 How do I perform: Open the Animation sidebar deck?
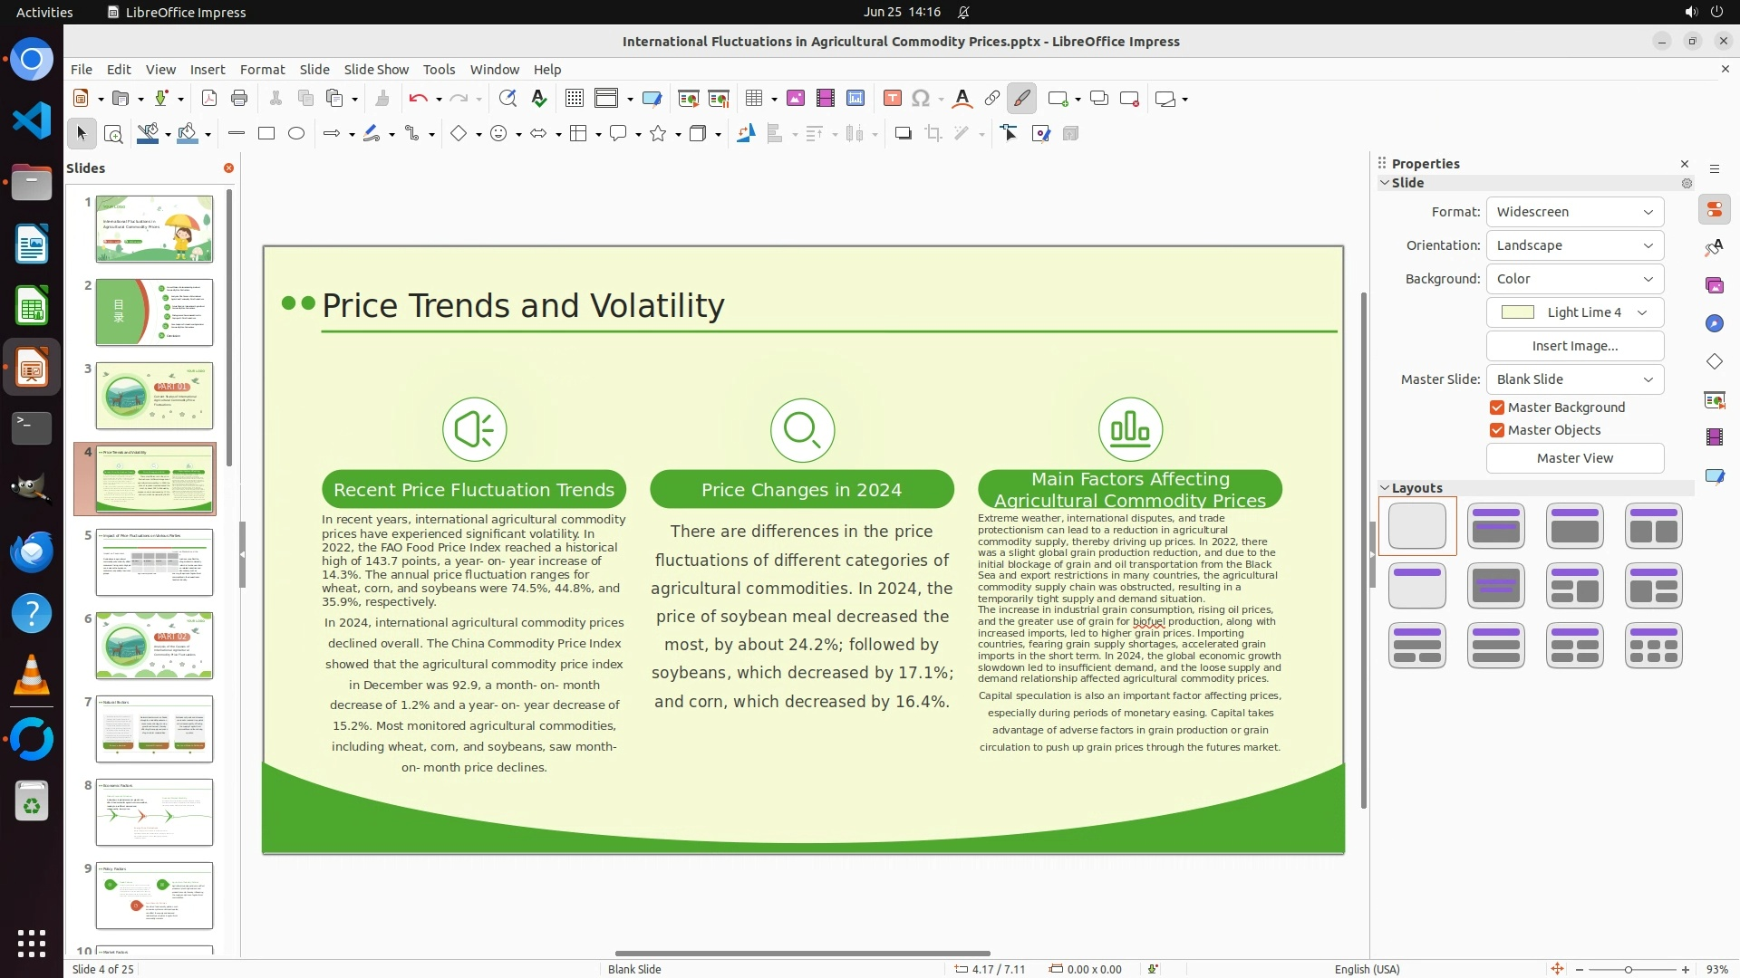click(x=1714, y=437)
